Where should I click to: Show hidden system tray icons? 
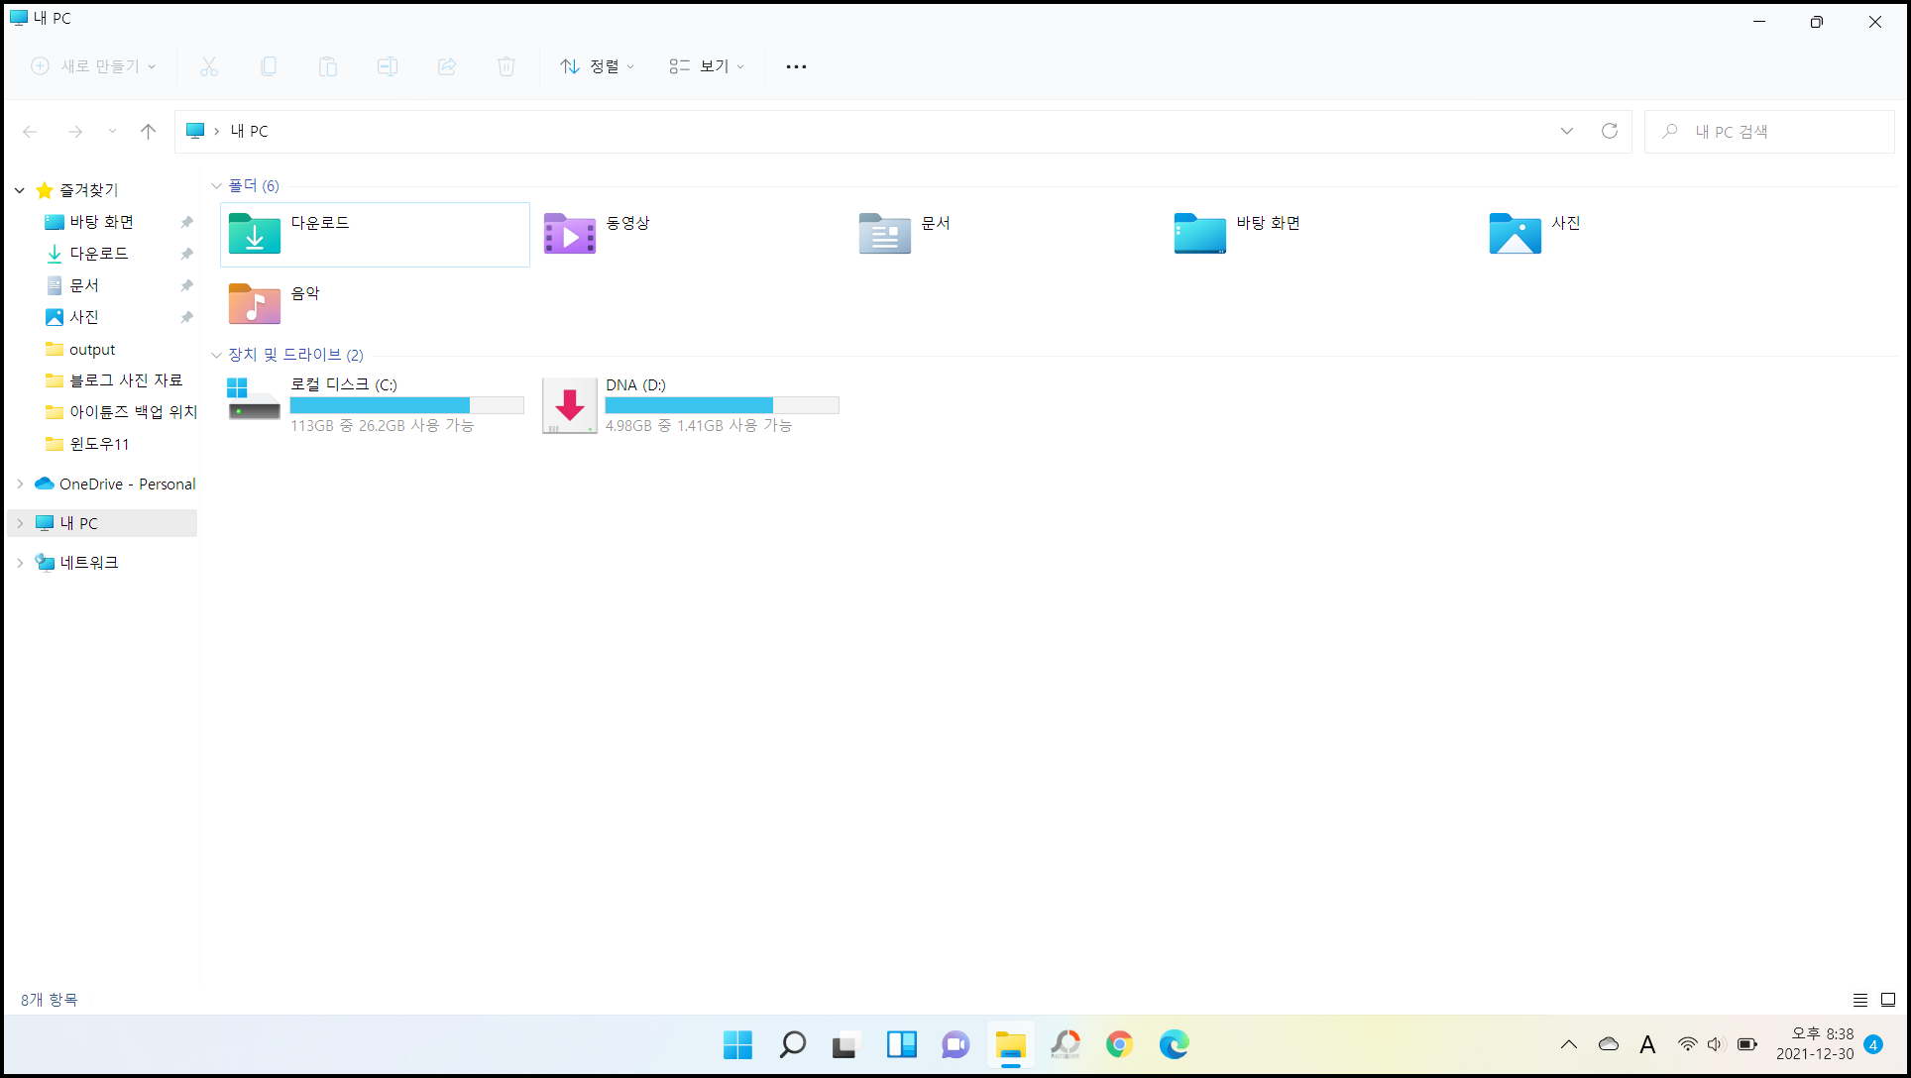coord(1569,1044)
